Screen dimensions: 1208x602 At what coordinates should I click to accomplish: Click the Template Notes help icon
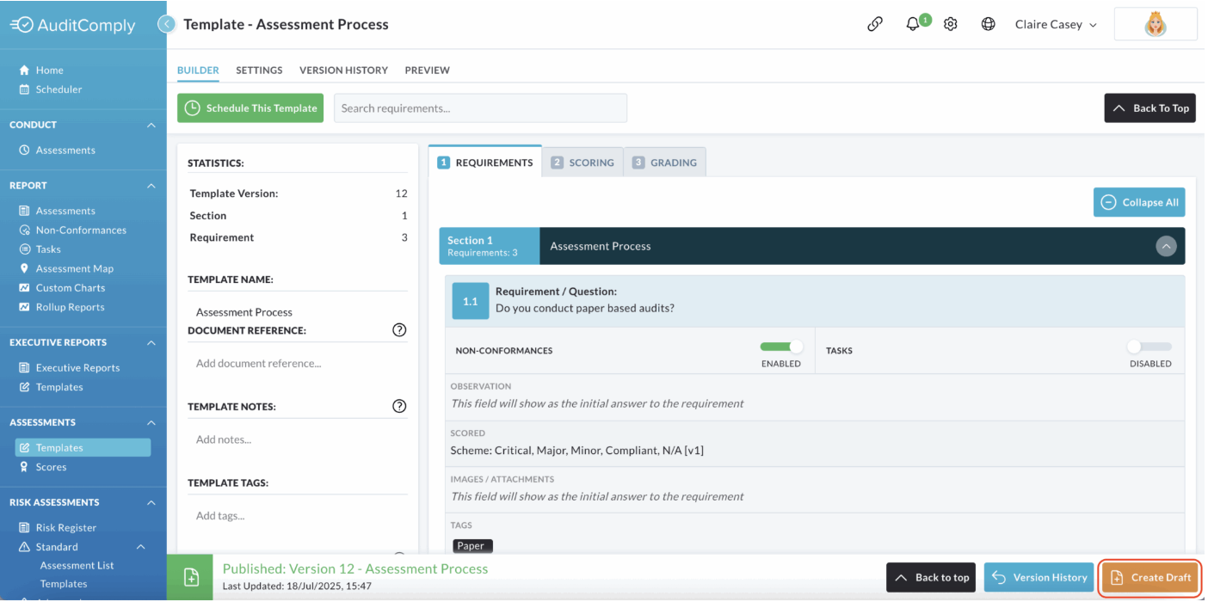coord(399,406)
